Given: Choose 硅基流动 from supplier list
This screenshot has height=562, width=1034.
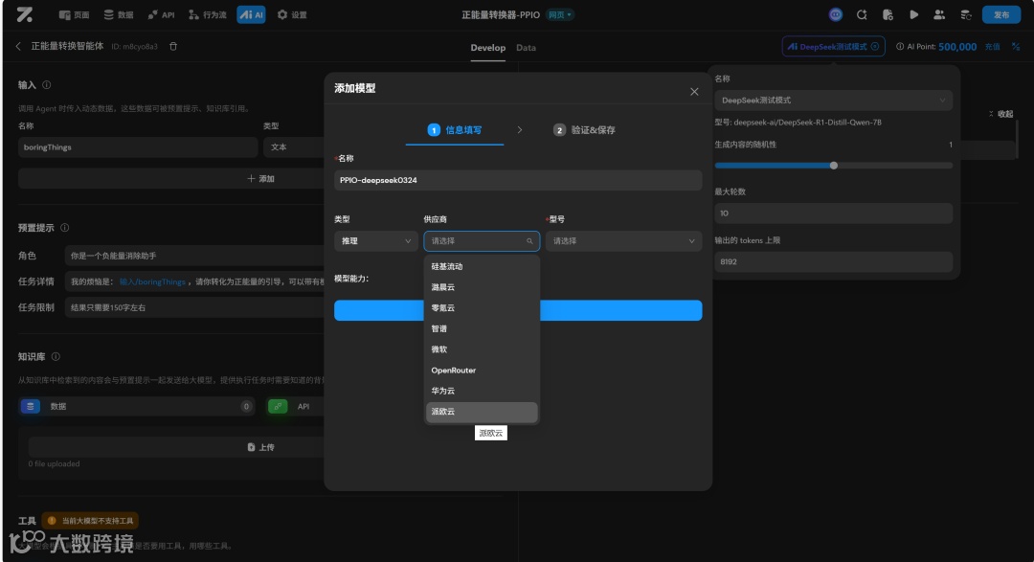Looking at the screenshot, I should pos(482,266).
